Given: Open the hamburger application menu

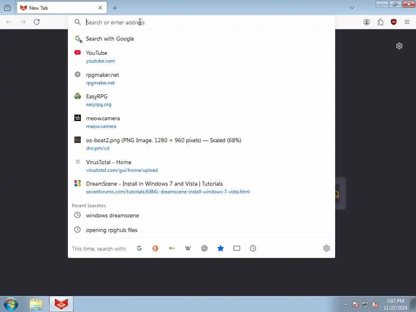Looking at the screenshot, I should coord(407,22).
